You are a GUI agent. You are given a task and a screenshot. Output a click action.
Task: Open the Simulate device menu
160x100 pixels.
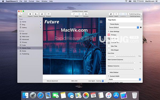(x=86, y=14)
